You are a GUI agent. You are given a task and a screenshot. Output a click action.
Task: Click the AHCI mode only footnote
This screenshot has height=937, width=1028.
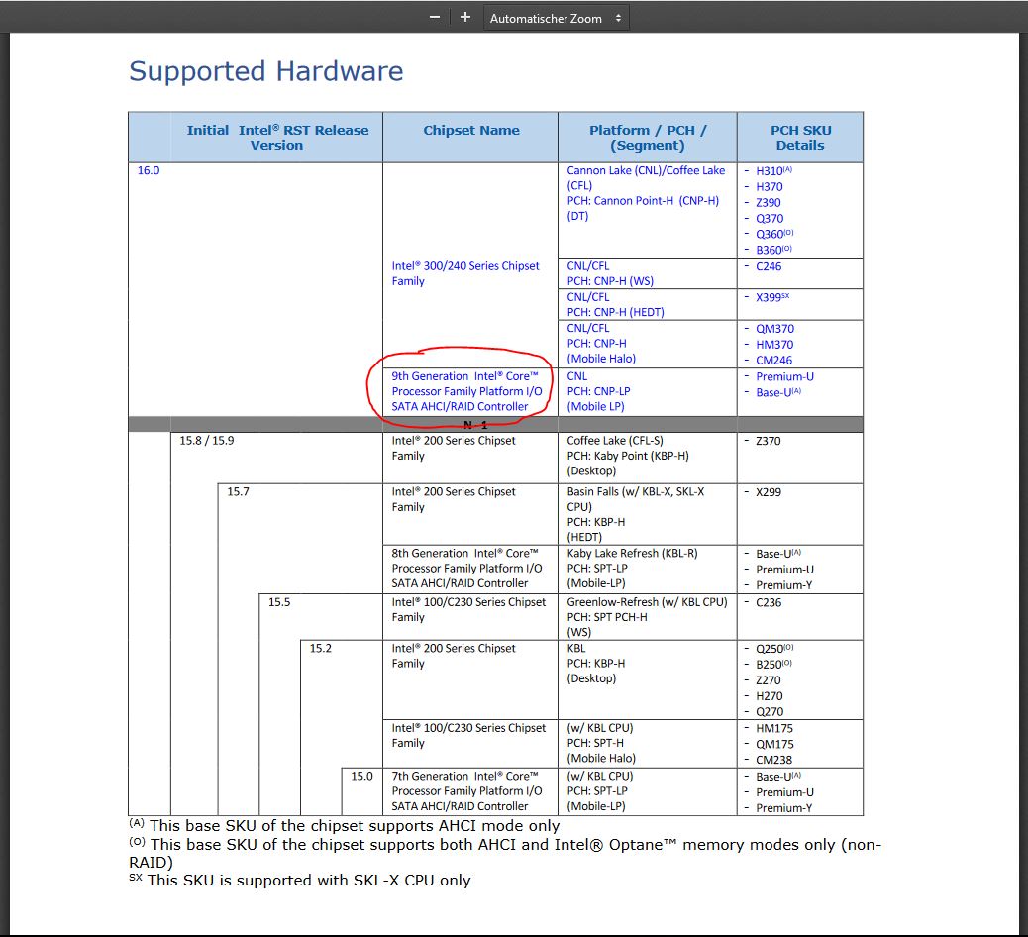tap(345, 825)
